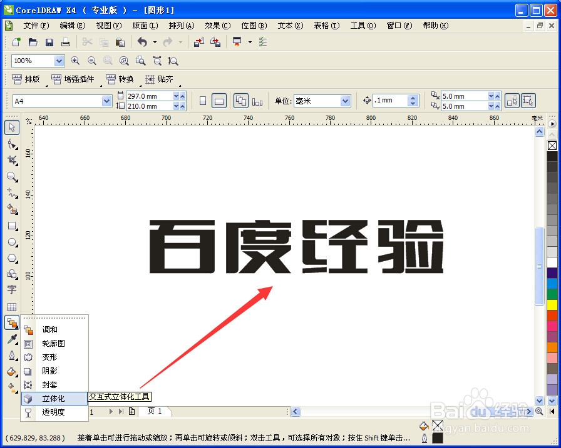The height and width of the screenshot is (448, 561).
Task: Click the Import icon
Action: click(x=199, y=42)
